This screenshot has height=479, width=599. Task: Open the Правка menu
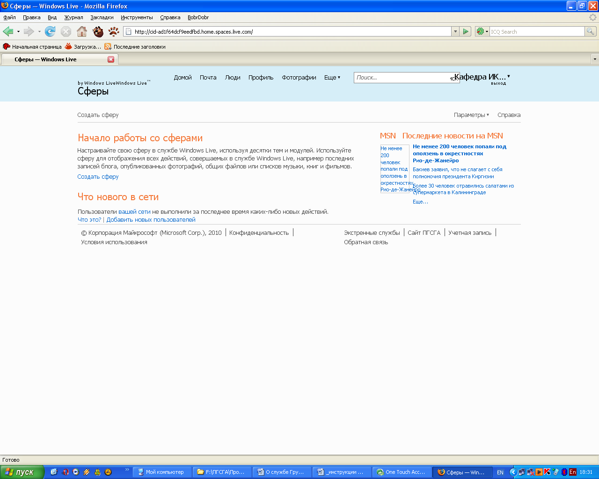point(32,17)
